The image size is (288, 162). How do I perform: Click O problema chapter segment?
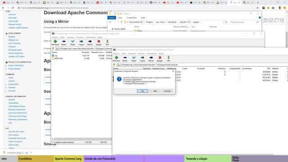(36, 159)
